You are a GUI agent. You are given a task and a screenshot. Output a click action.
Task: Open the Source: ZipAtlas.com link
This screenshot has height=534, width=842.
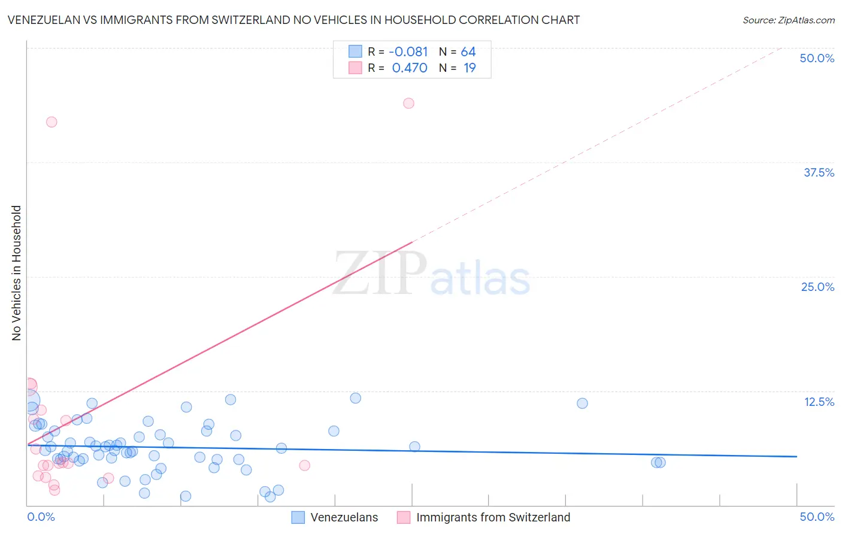(789, 20)
